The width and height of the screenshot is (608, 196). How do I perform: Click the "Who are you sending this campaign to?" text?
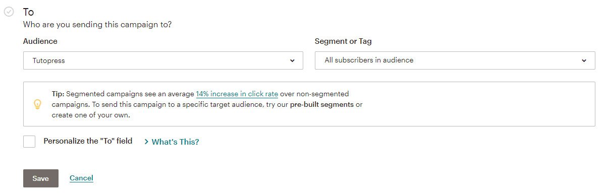point(97,24)
